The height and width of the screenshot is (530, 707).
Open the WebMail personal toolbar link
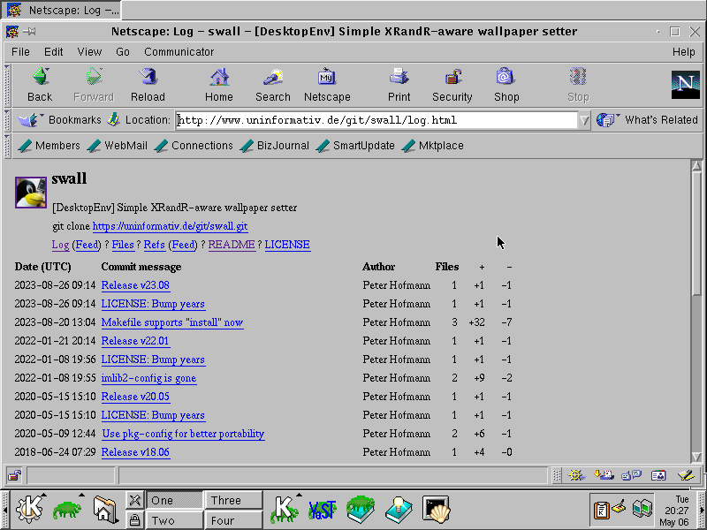(118, 146)
